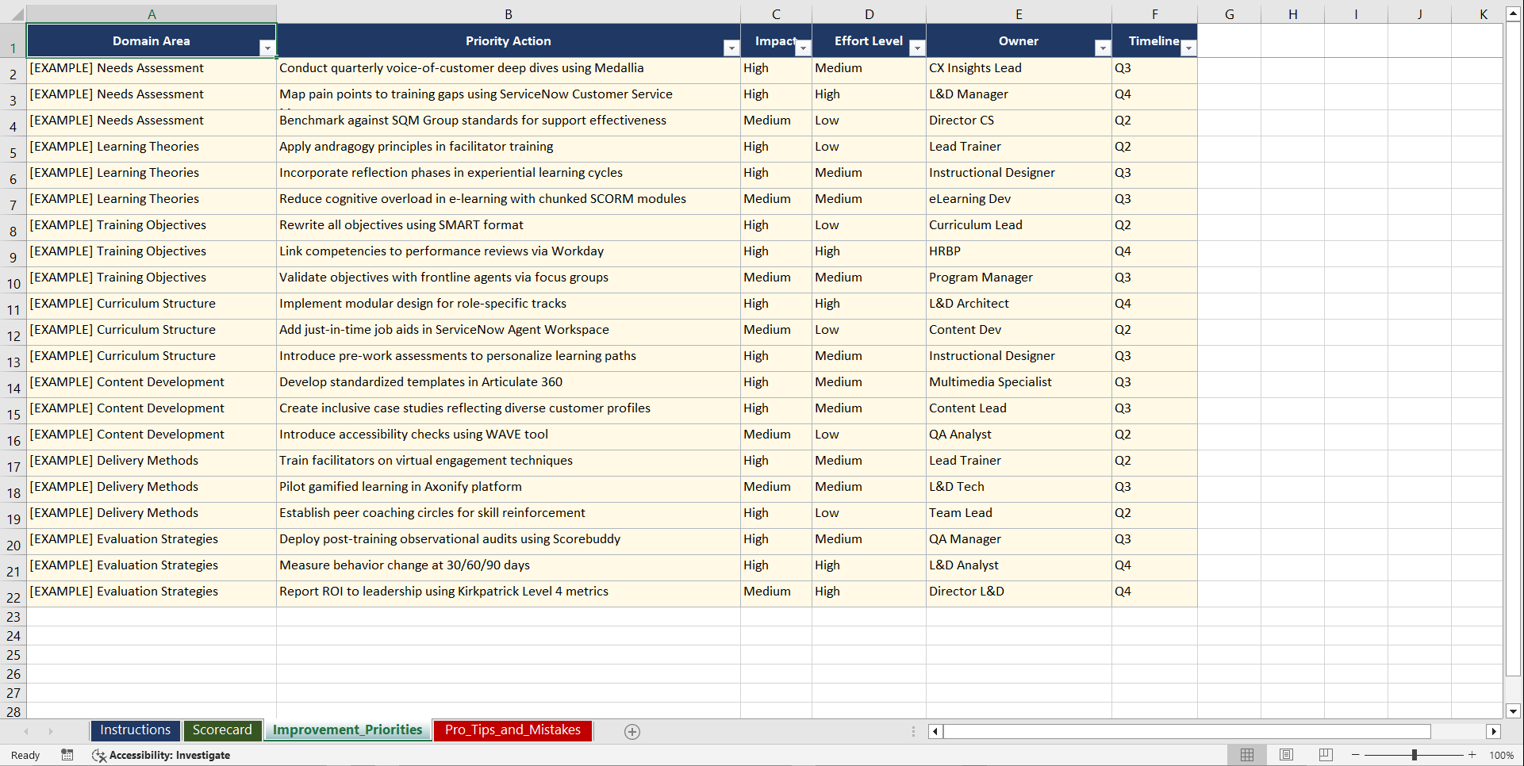Select the cell containing HRBP
The height and width of the screenshot is (766, 1524).
click(1018, 253)
